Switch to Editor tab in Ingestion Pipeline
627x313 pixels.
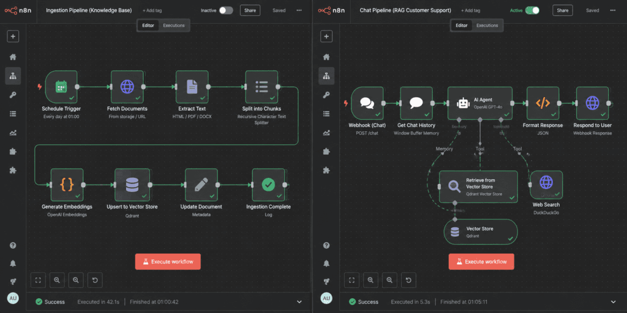tap(148, 26)
